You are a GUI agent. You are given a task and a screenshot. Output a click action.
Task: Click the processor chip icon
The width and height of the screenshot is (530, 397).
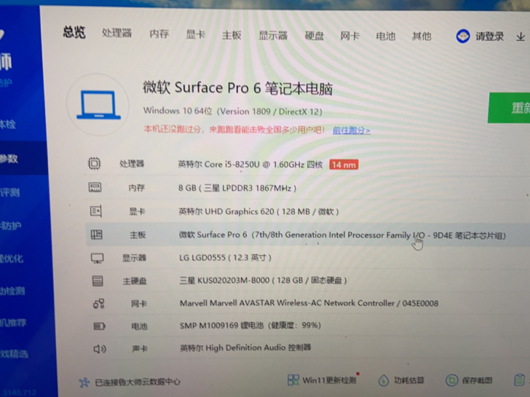pyautogui.click(x=95, y=163)
